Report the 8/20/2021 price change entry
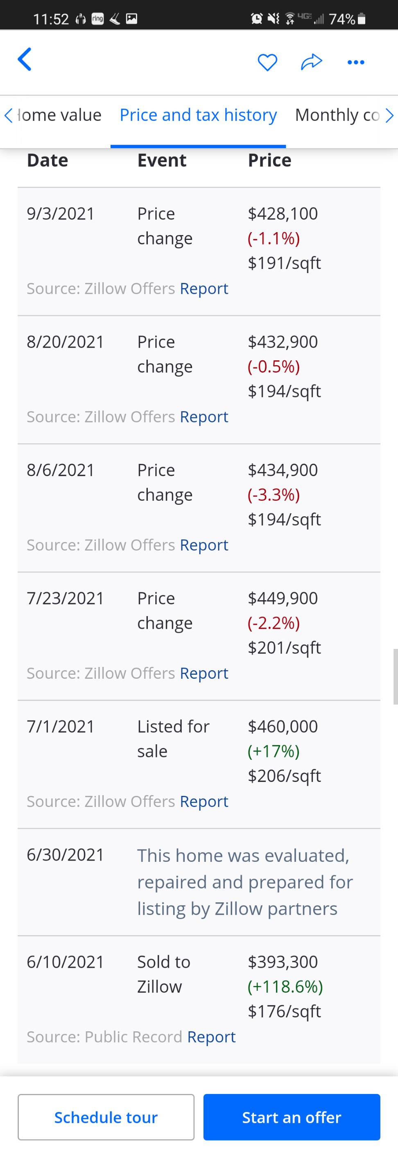Viewport: 398px width, 1175px height. click(x=204, y=416)
